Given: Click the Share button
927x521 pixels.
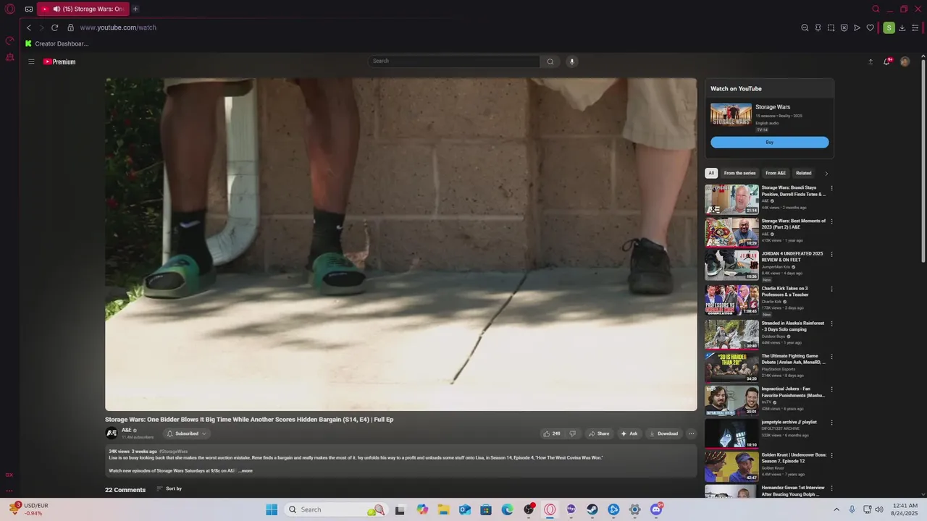Looking at the screenshot, I should 599,433.
